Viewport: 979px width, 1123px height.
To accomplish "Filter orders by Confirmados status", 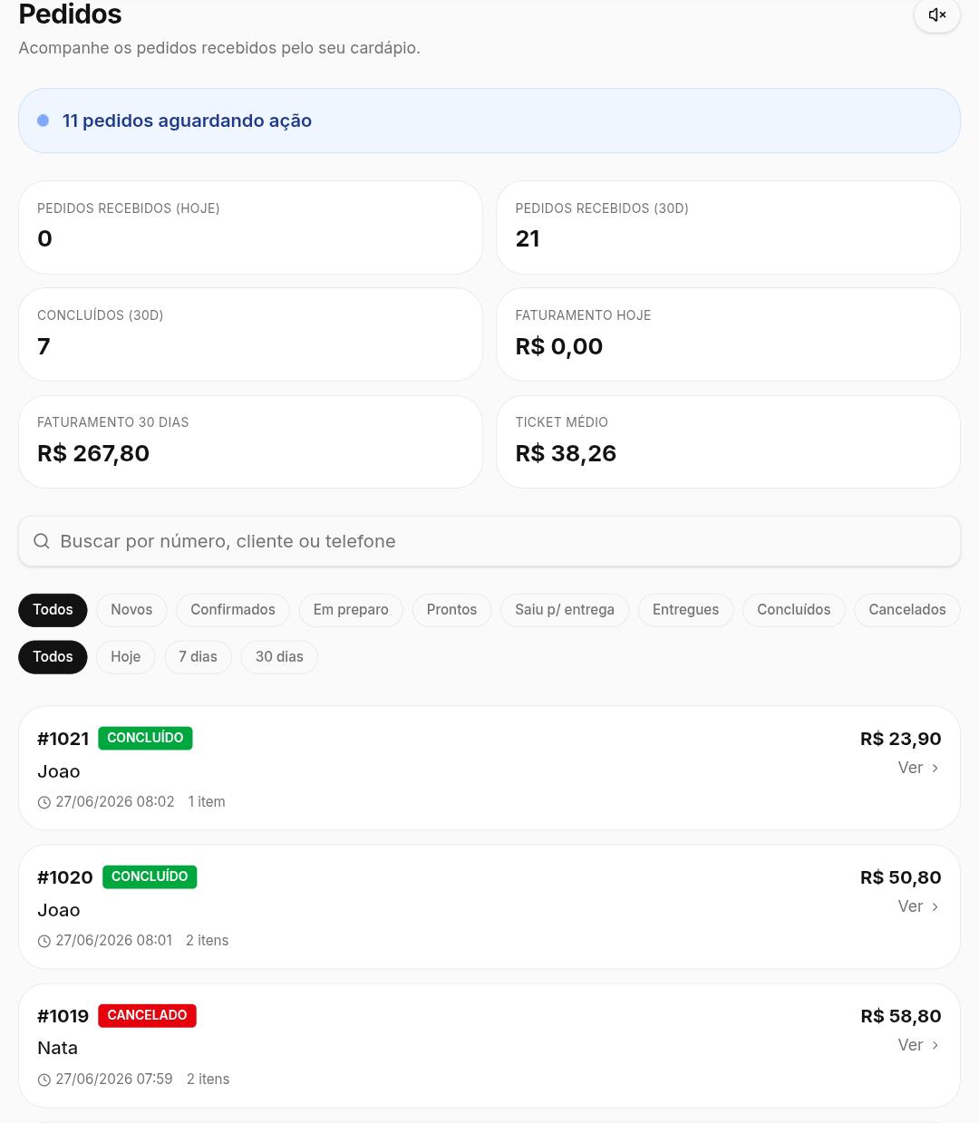I will click(233, 610).
